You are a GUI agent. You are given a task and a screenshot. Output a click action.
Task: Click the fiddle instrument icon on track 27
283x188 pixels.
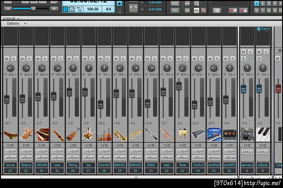pyautogui.click(x=89, y=134)
